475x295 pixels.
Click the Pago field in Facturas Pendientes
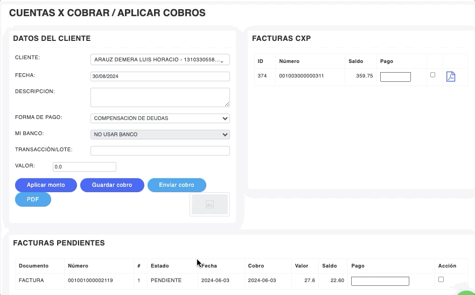(x=380, y=281)
